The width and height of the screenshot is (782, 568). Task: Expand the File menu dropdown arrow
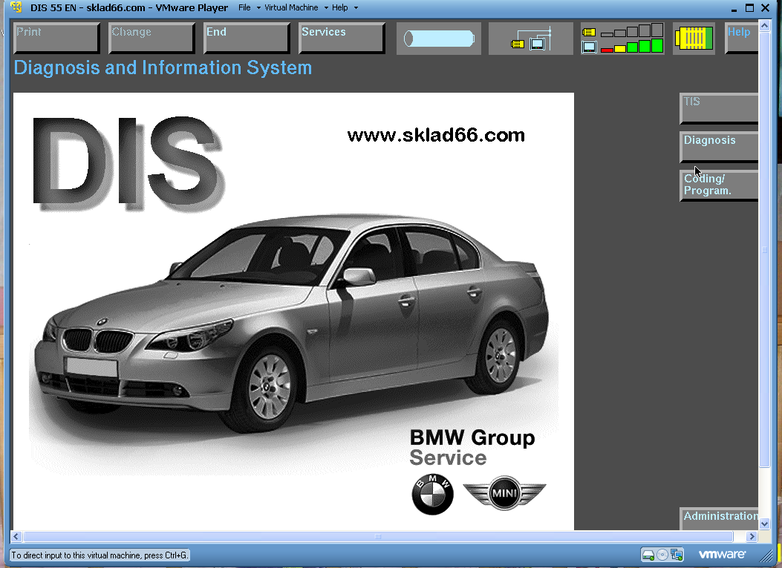pyautogui.click(x=258, y=8)
